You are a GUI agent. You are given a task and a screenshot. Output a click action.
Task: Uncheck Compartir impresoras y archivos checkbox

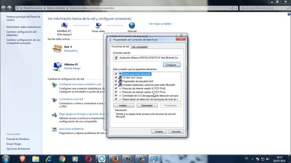(116, 85)
